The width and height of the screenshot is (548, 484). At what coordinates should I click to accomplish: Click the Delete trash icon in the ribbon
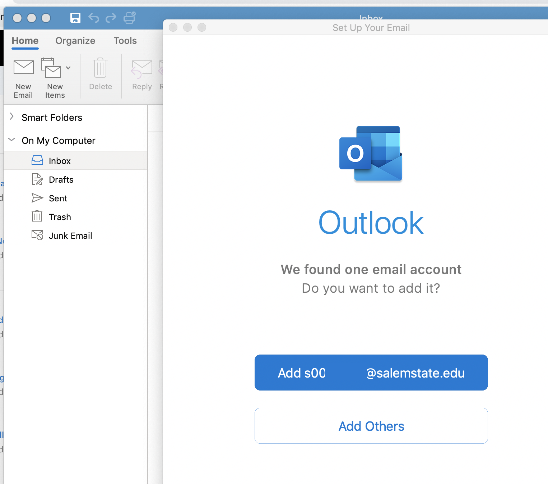(x=100, y=68)
